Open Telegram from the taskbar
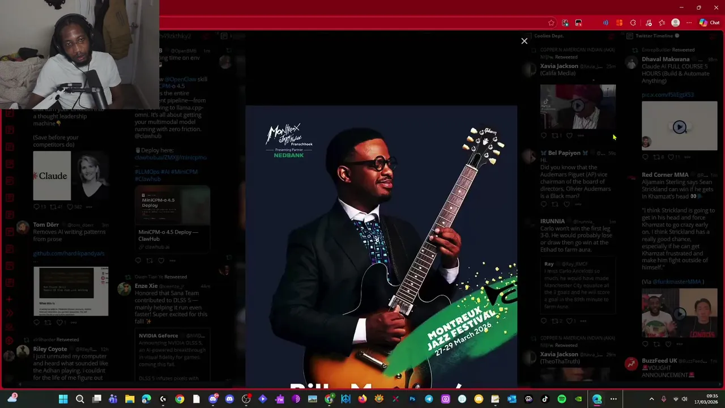Viewport: 725px width, 408px height. click(429, 399)
